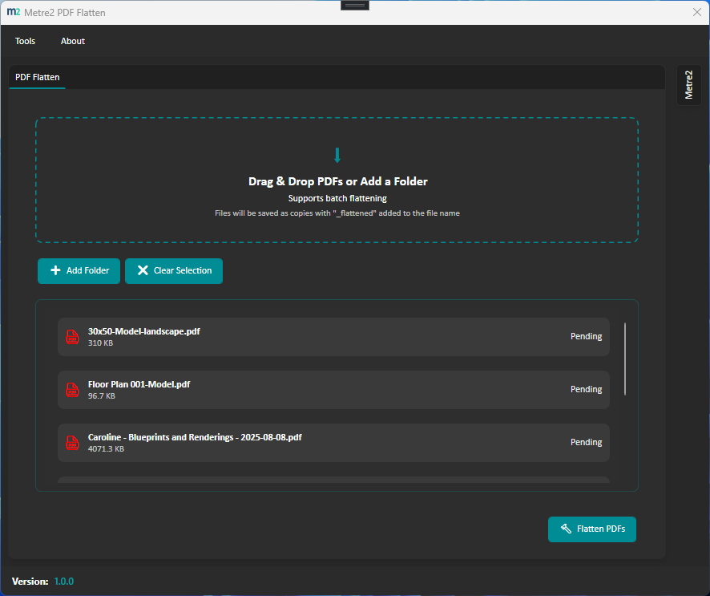Click the X icon on Clear Selection
The image size is (710, 596).
point(143,271)
